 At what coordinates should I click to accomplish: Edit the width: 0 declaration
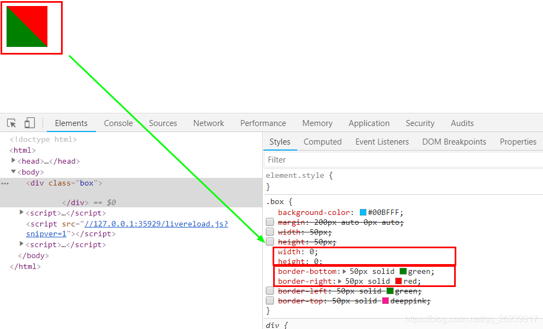pos(298,252)
